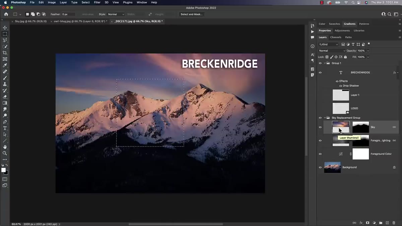Select the Zoom tool
The height and width of the screenshot is (226, 402).
tap(5, 153)
